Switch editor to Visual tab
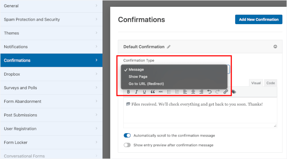The width and height of the screenshot is (287, 159). click(x=256, y=83)
